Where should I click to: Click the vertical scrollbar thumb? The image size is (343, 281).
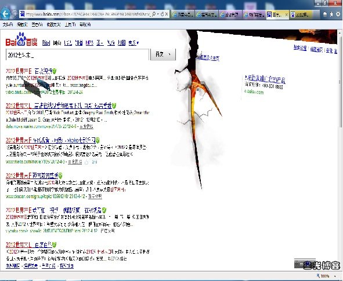pyautogui.click(x=340, y=82)
